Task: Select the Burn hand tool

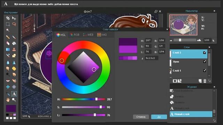Action: pyautogui.click(x=14, y=75)
